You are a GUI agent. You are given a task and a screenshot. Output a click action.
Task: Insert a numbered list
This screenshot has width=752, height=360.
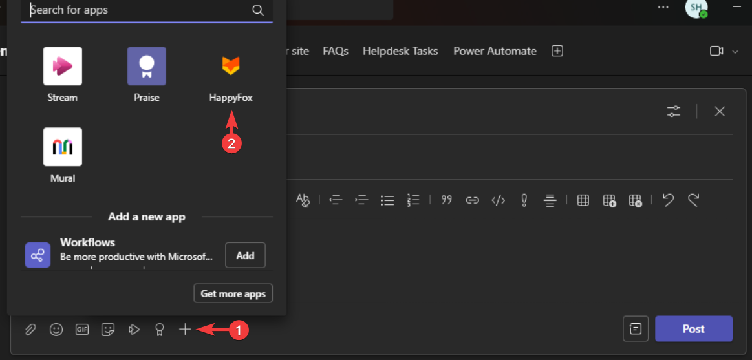pyautogui.click(x=413, y=200)
